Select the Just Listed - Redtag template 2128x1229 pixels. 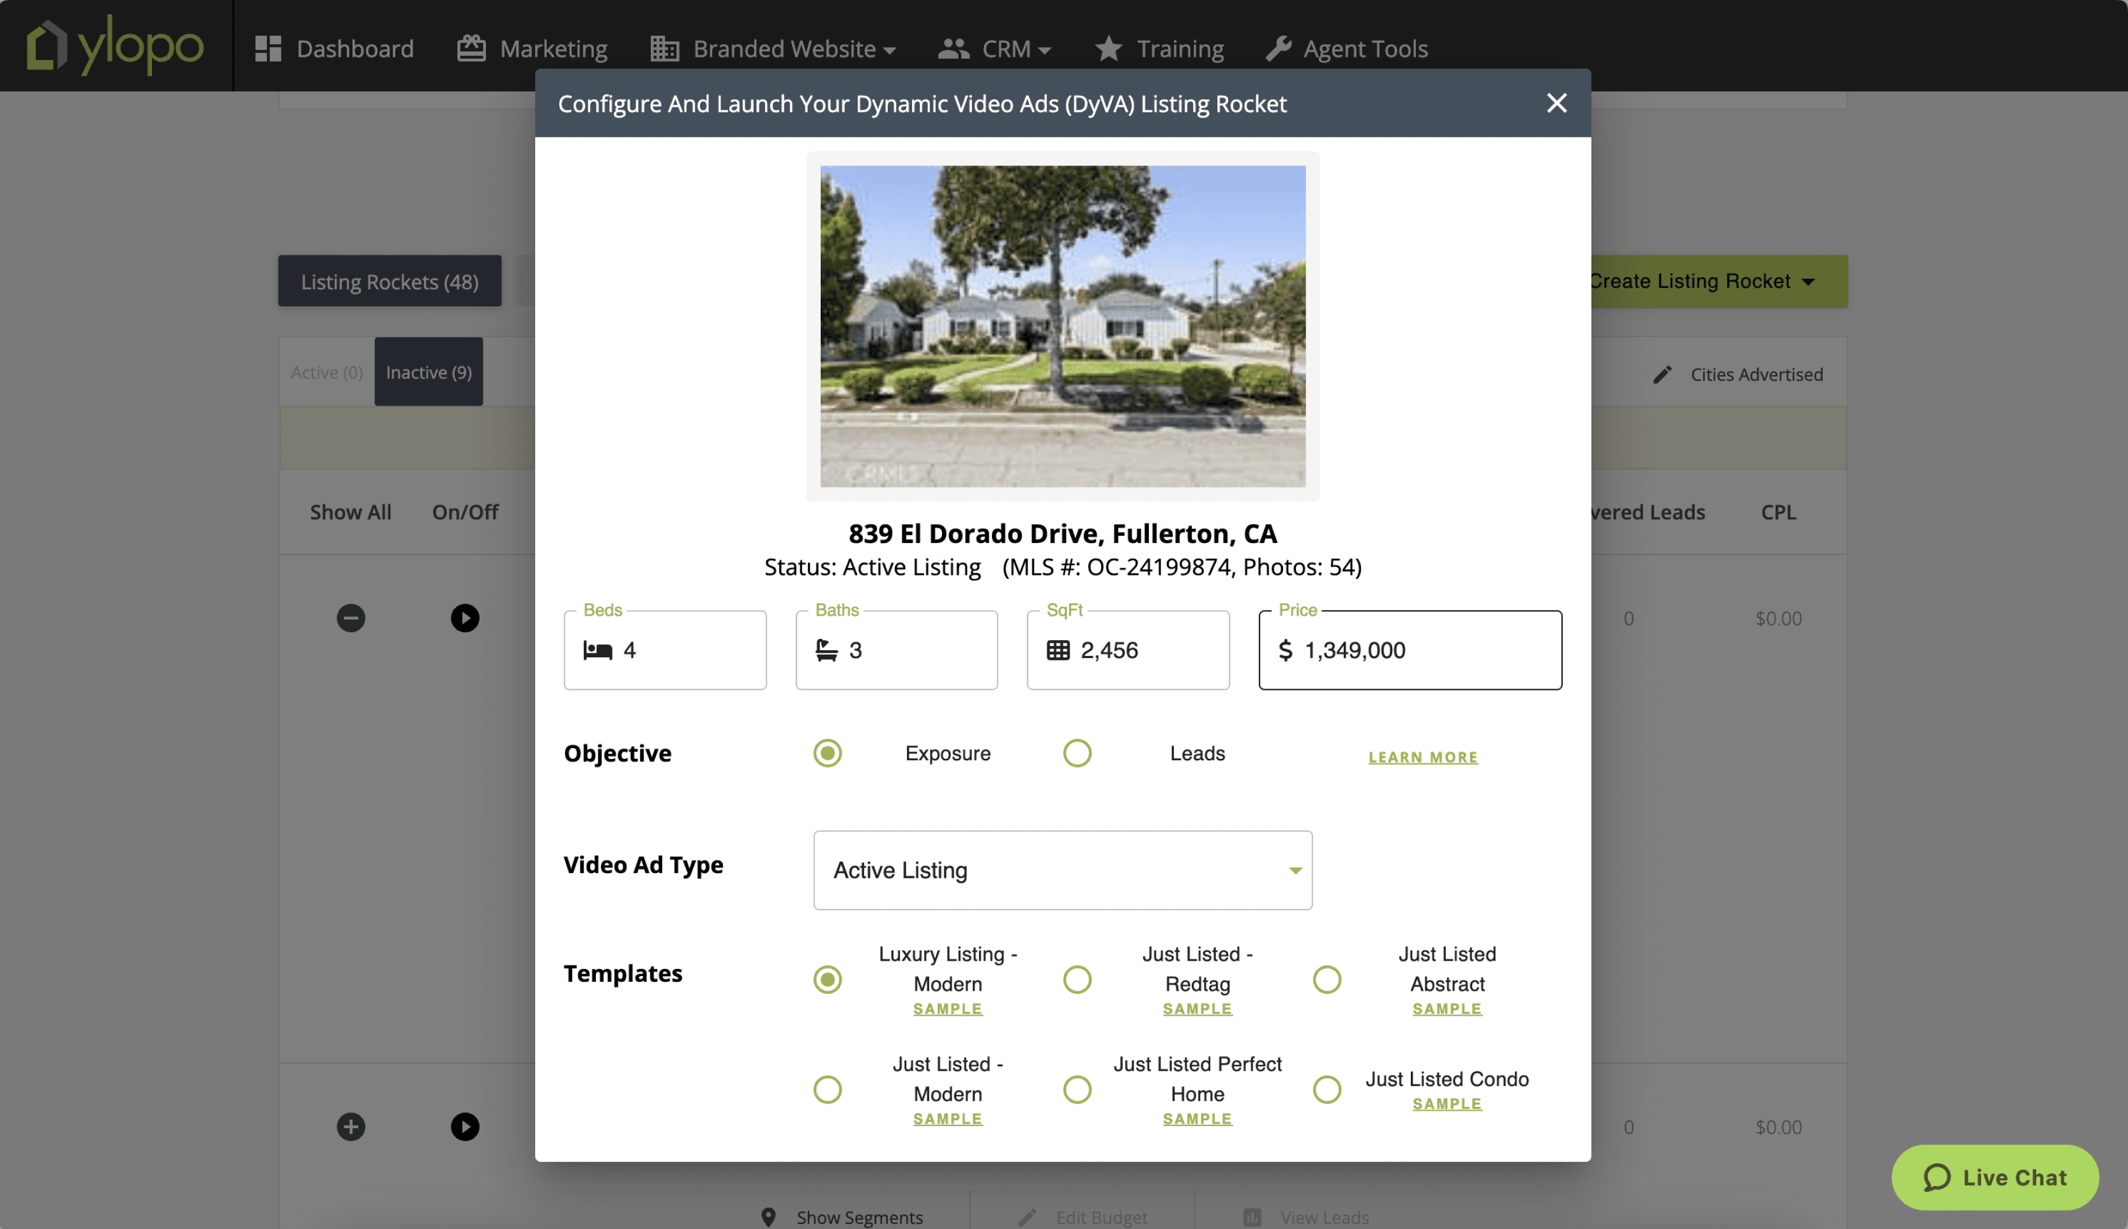[x=1077, y=980]
